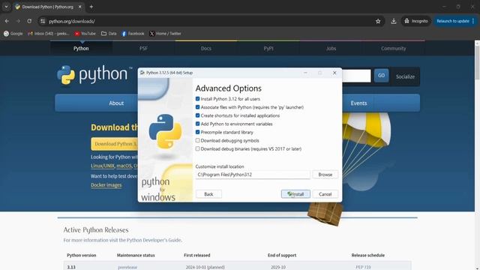Open the tab search dropdown arrow

coord(6,7)
